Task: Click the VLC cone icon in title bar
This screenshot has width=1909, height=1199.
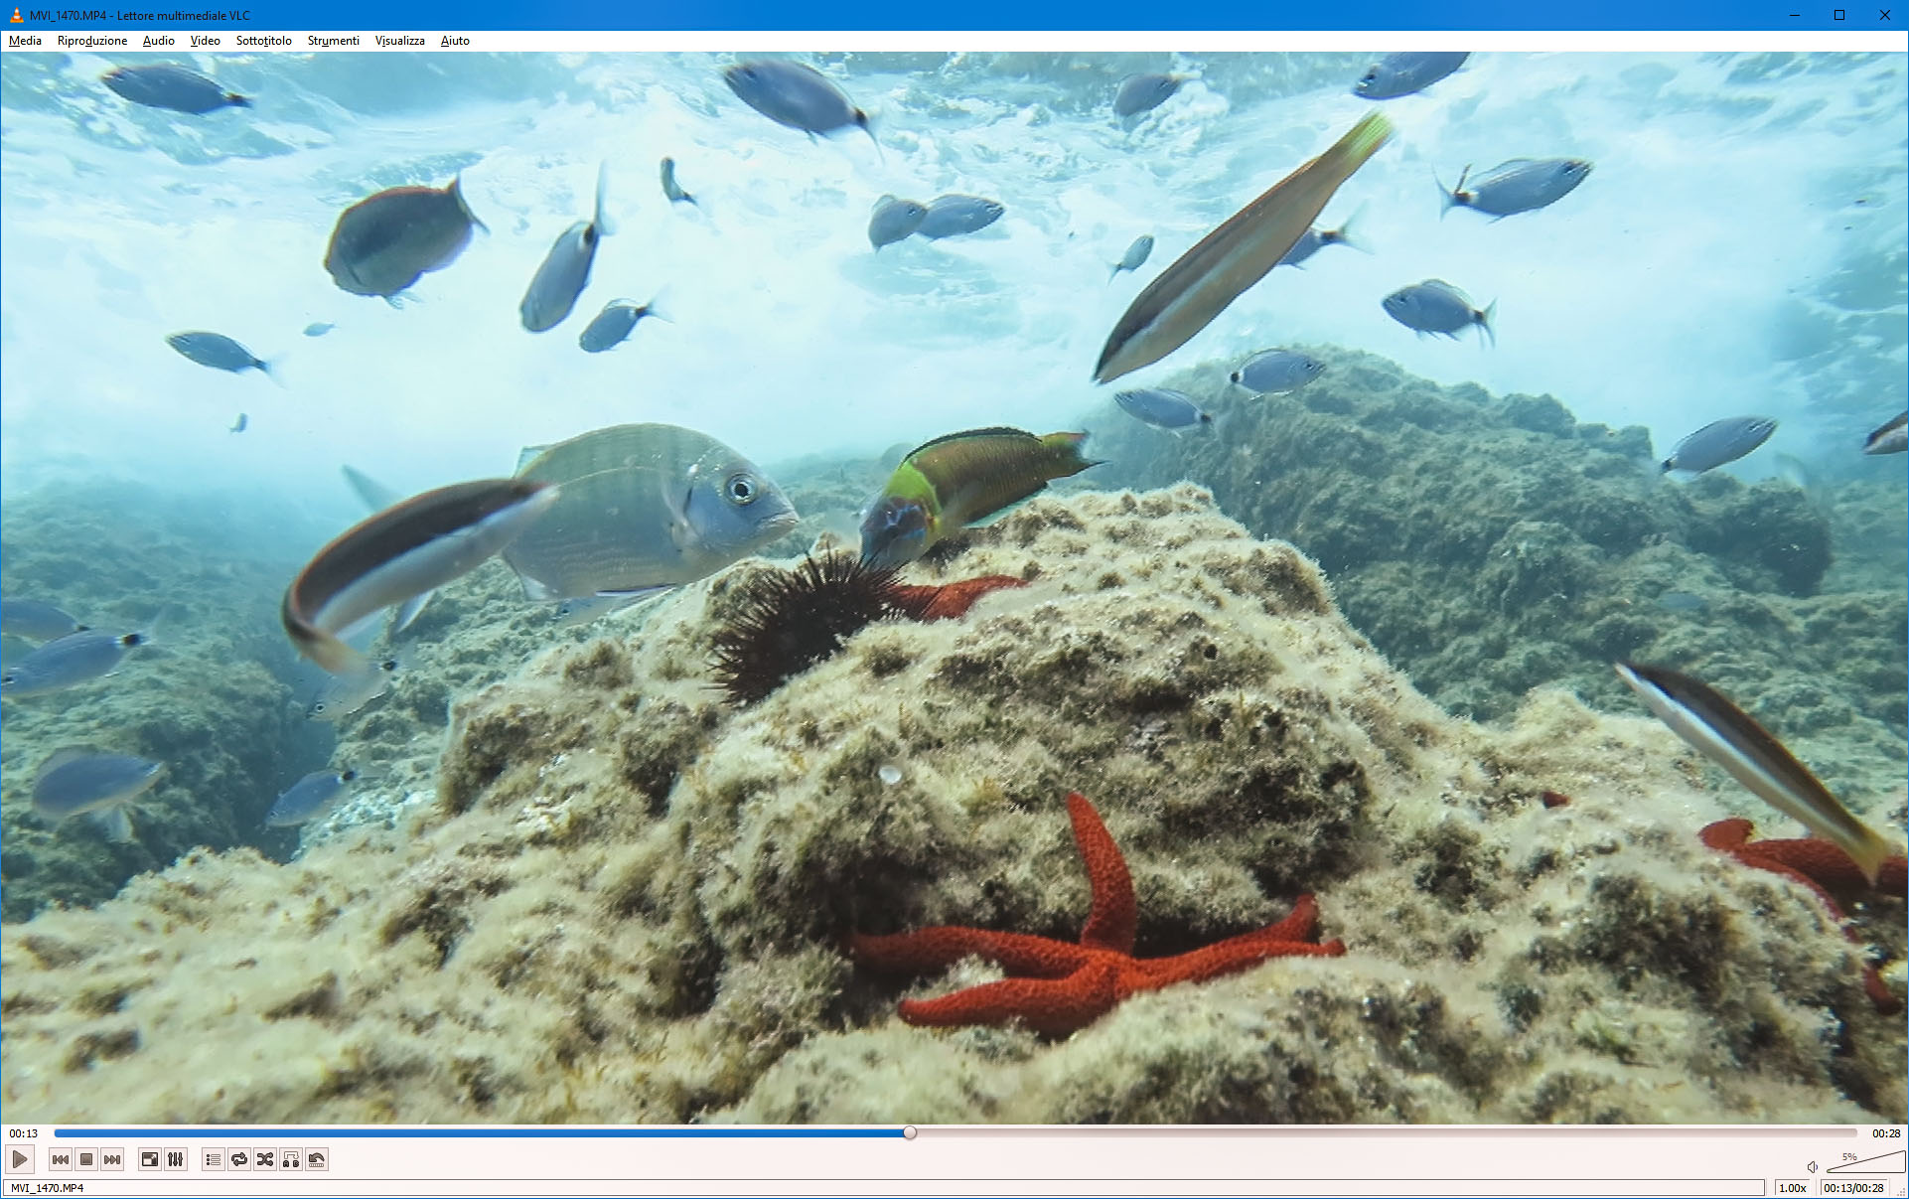Action: pos(16,15)
